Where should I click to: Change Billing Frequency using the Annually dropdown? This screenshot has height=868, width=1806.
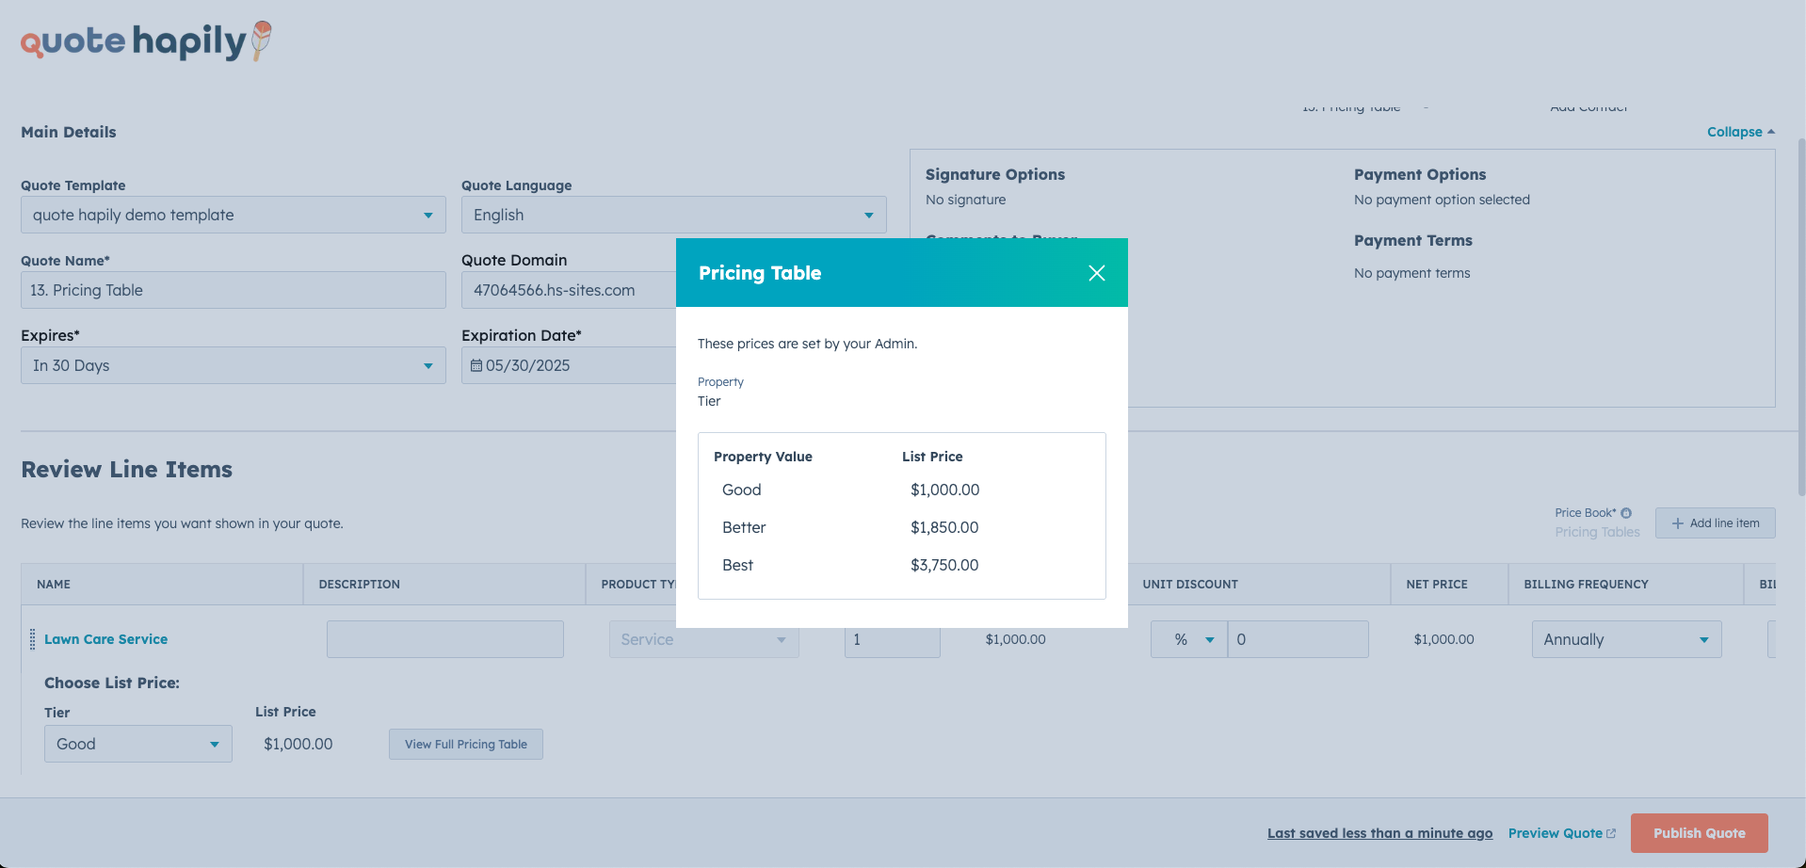(x=1702, y=639)
